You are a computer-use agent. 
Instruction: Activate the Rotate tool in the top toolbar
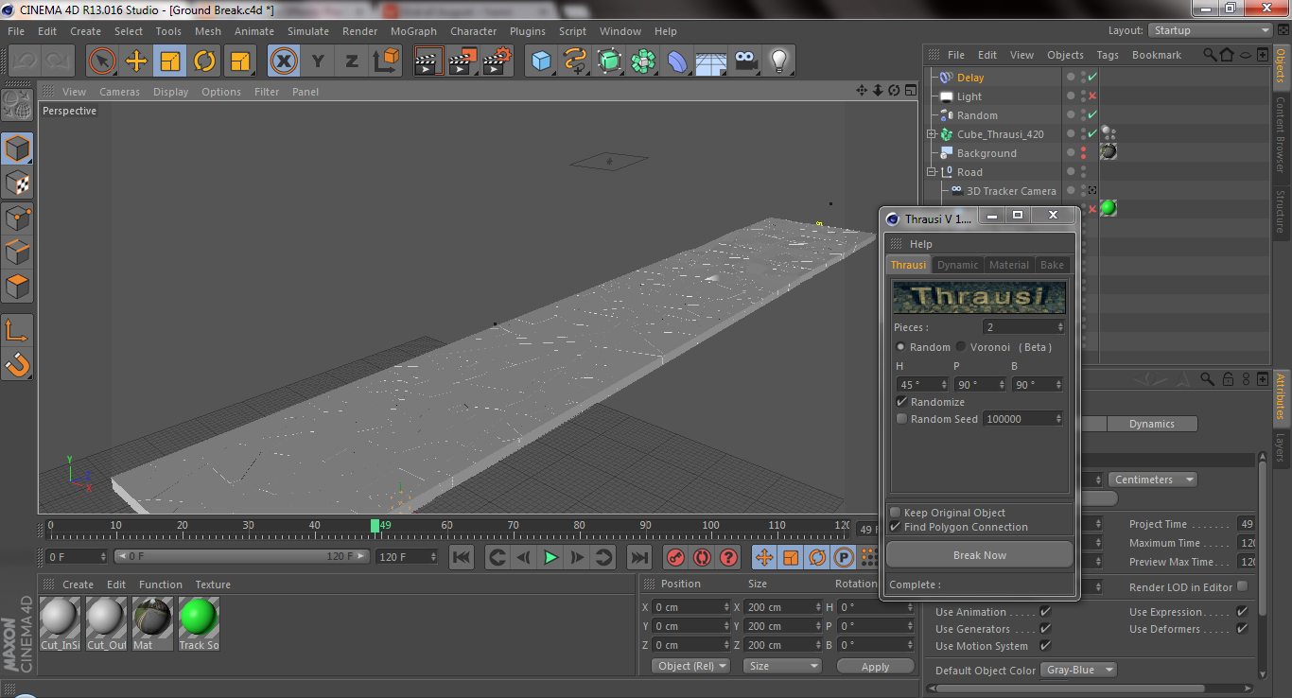[204, 61]
